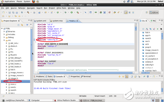Click Collapse All in Outline toolbar
The width and height of the screenshot is (164, 102).
coord(143,29)
